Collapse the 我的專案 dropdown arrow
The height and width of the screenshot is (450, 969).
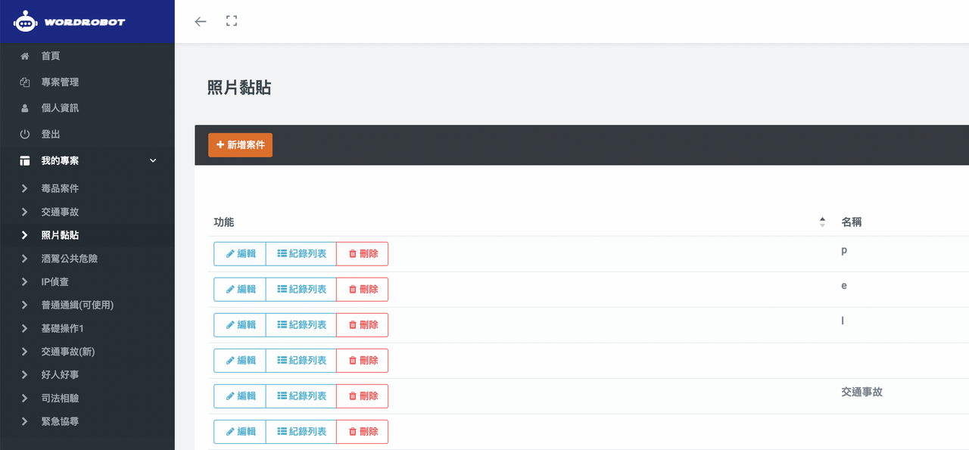click(x=153, y=160)
